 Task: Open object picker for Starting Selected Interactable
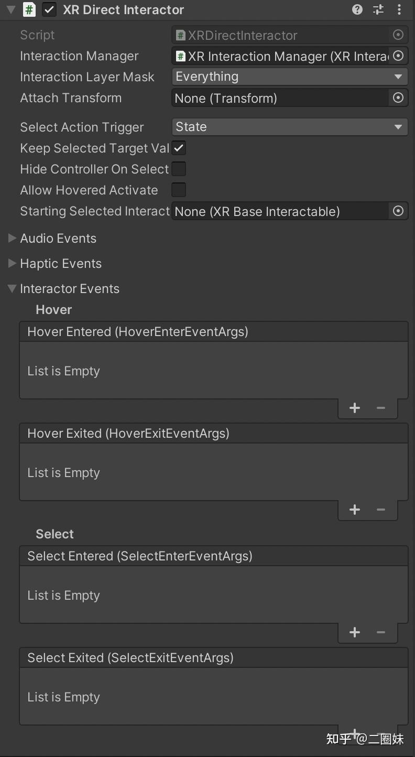pyautogui.click(x=398, y=211)
